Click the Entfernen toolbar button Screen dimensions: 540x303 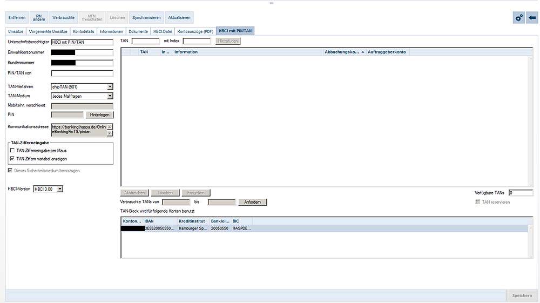[x=17, y=18]
